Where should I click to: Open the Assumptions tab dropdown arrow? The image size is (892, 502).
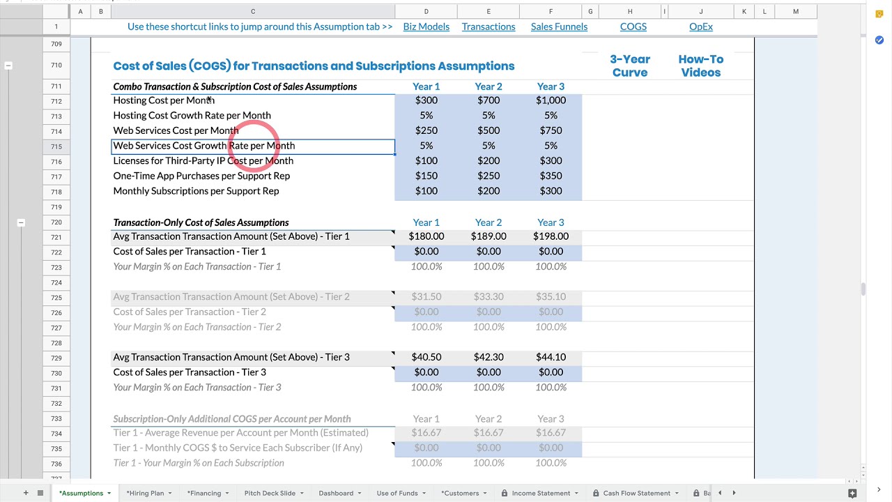(x=109, y=494)
